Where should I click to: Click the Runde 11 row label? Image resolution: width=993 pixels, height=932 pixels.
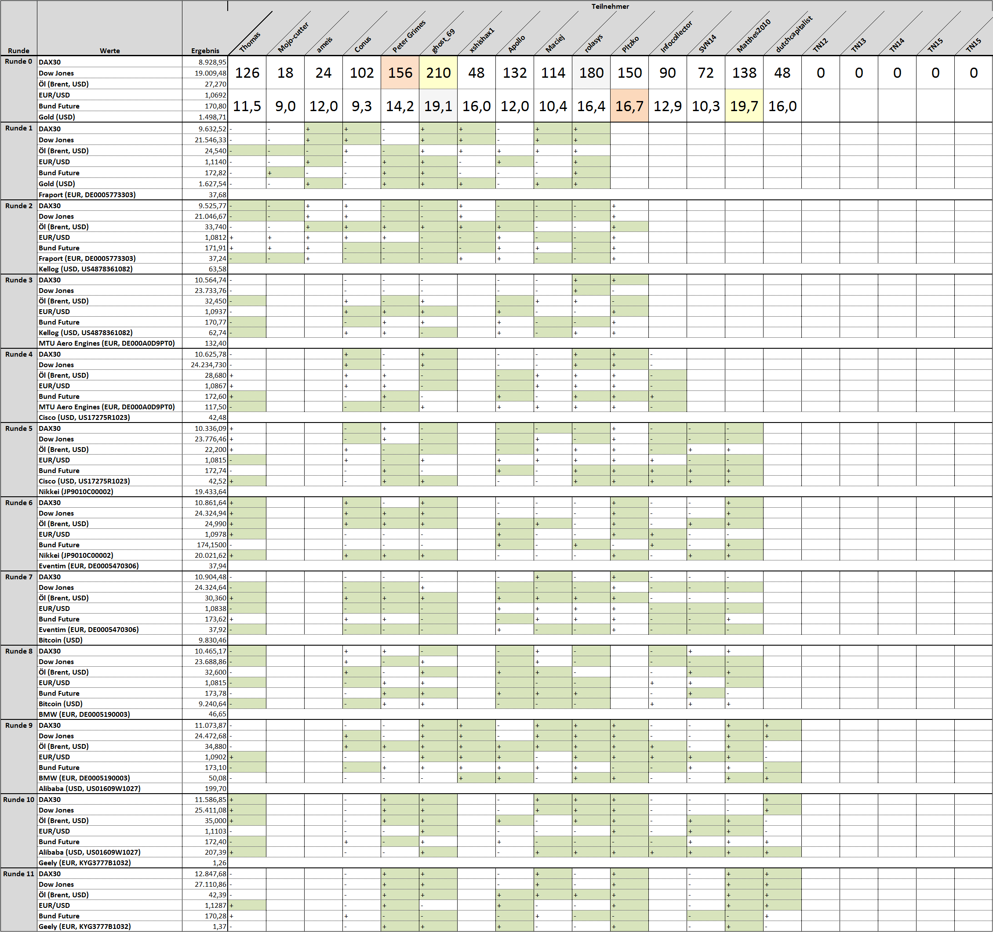pyautogui.click(x=18, y=874)
